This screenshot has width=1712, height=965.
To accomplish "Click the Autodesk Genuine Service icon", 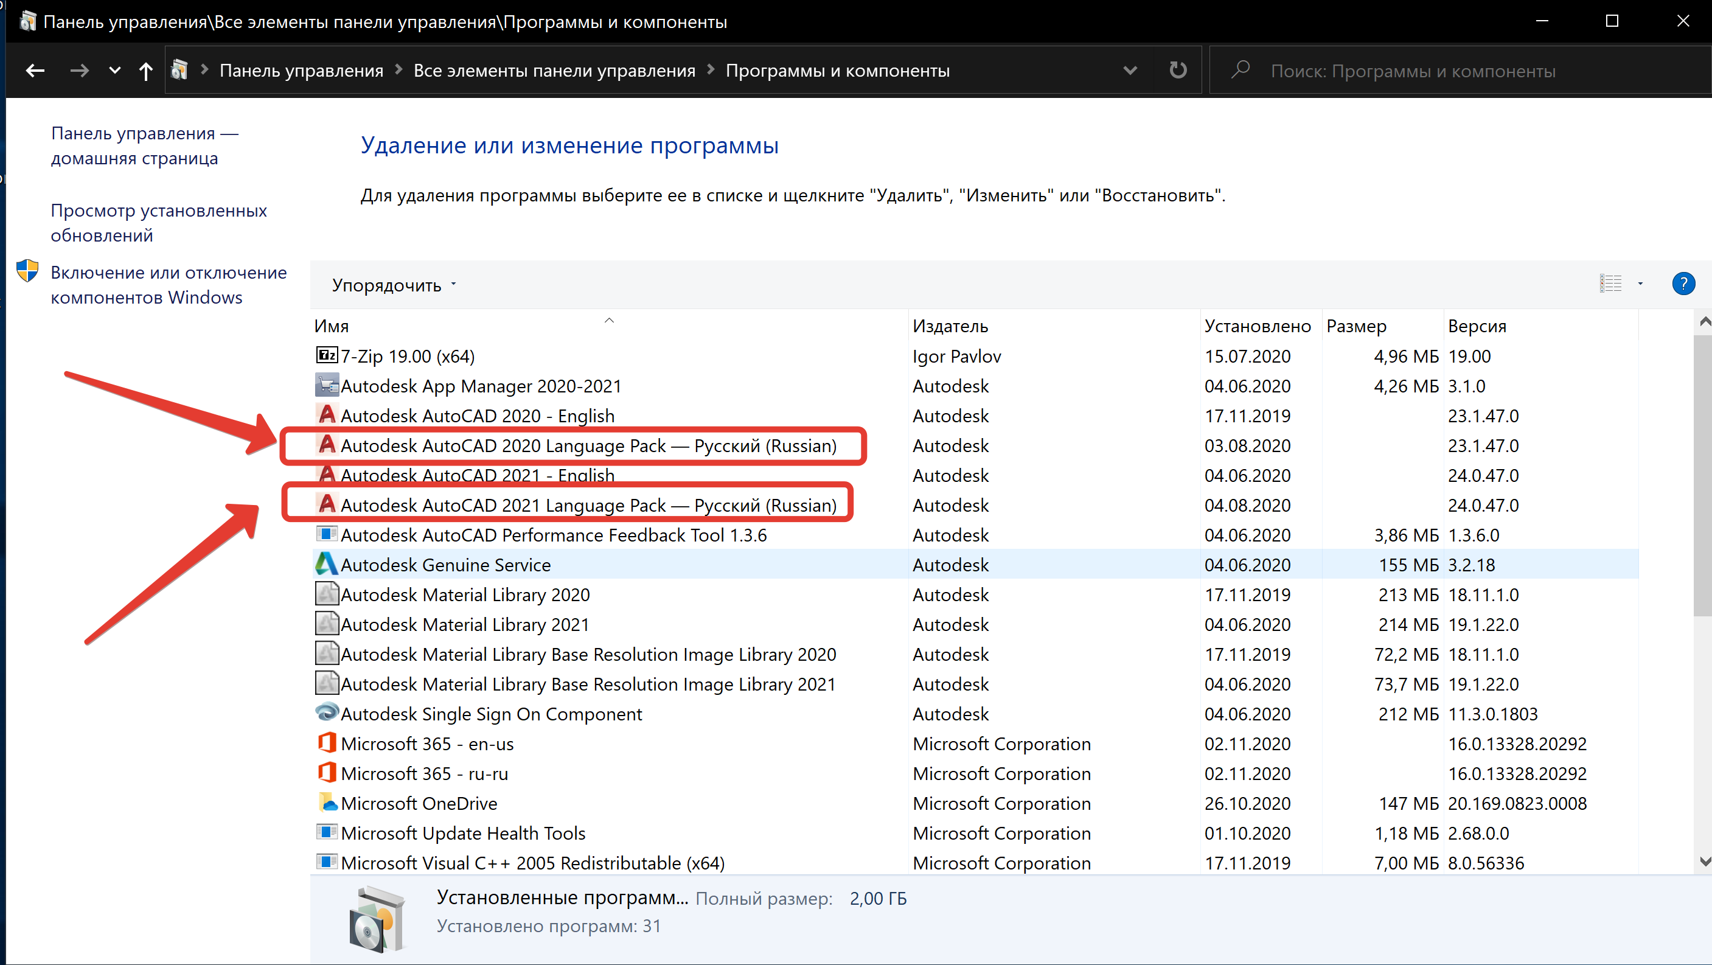I will 326,564.
